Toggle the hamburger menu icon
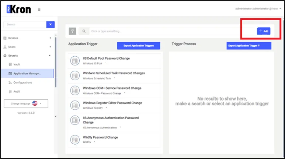The image size is (285, 159). click(x=39, y=10)
